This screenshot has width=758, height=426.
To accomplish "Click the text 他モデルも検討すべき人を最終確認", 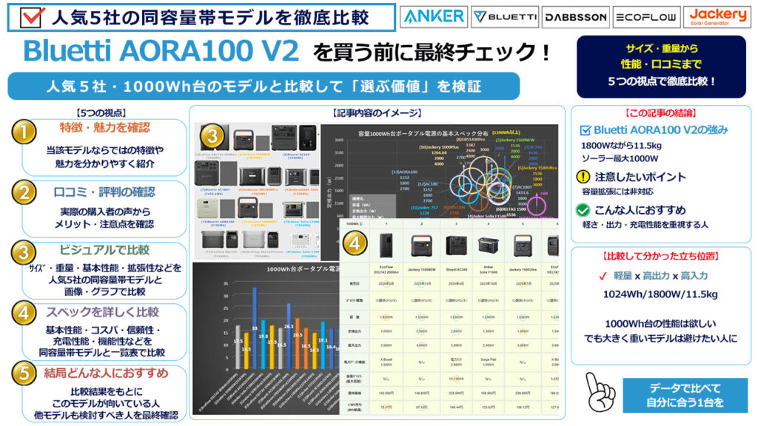I will coord(106,415).
